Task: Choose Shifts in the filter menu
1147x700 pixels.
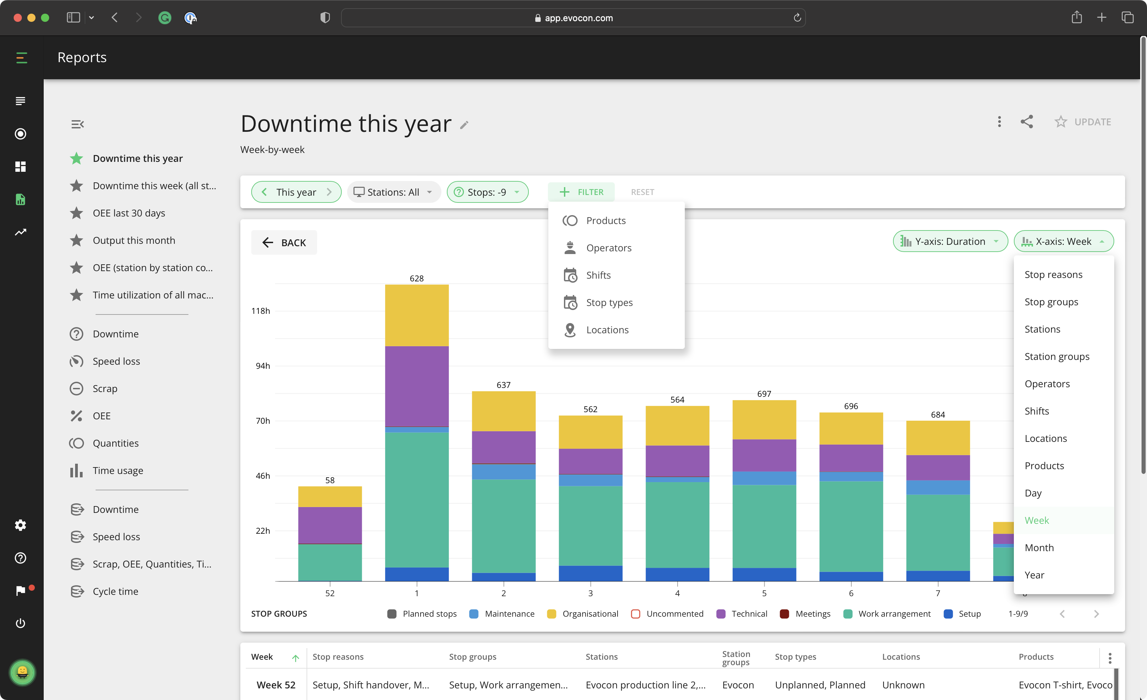Action: (598, 275)
